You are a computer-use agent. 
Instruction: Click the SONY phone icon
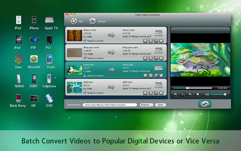tap(34, 79)
